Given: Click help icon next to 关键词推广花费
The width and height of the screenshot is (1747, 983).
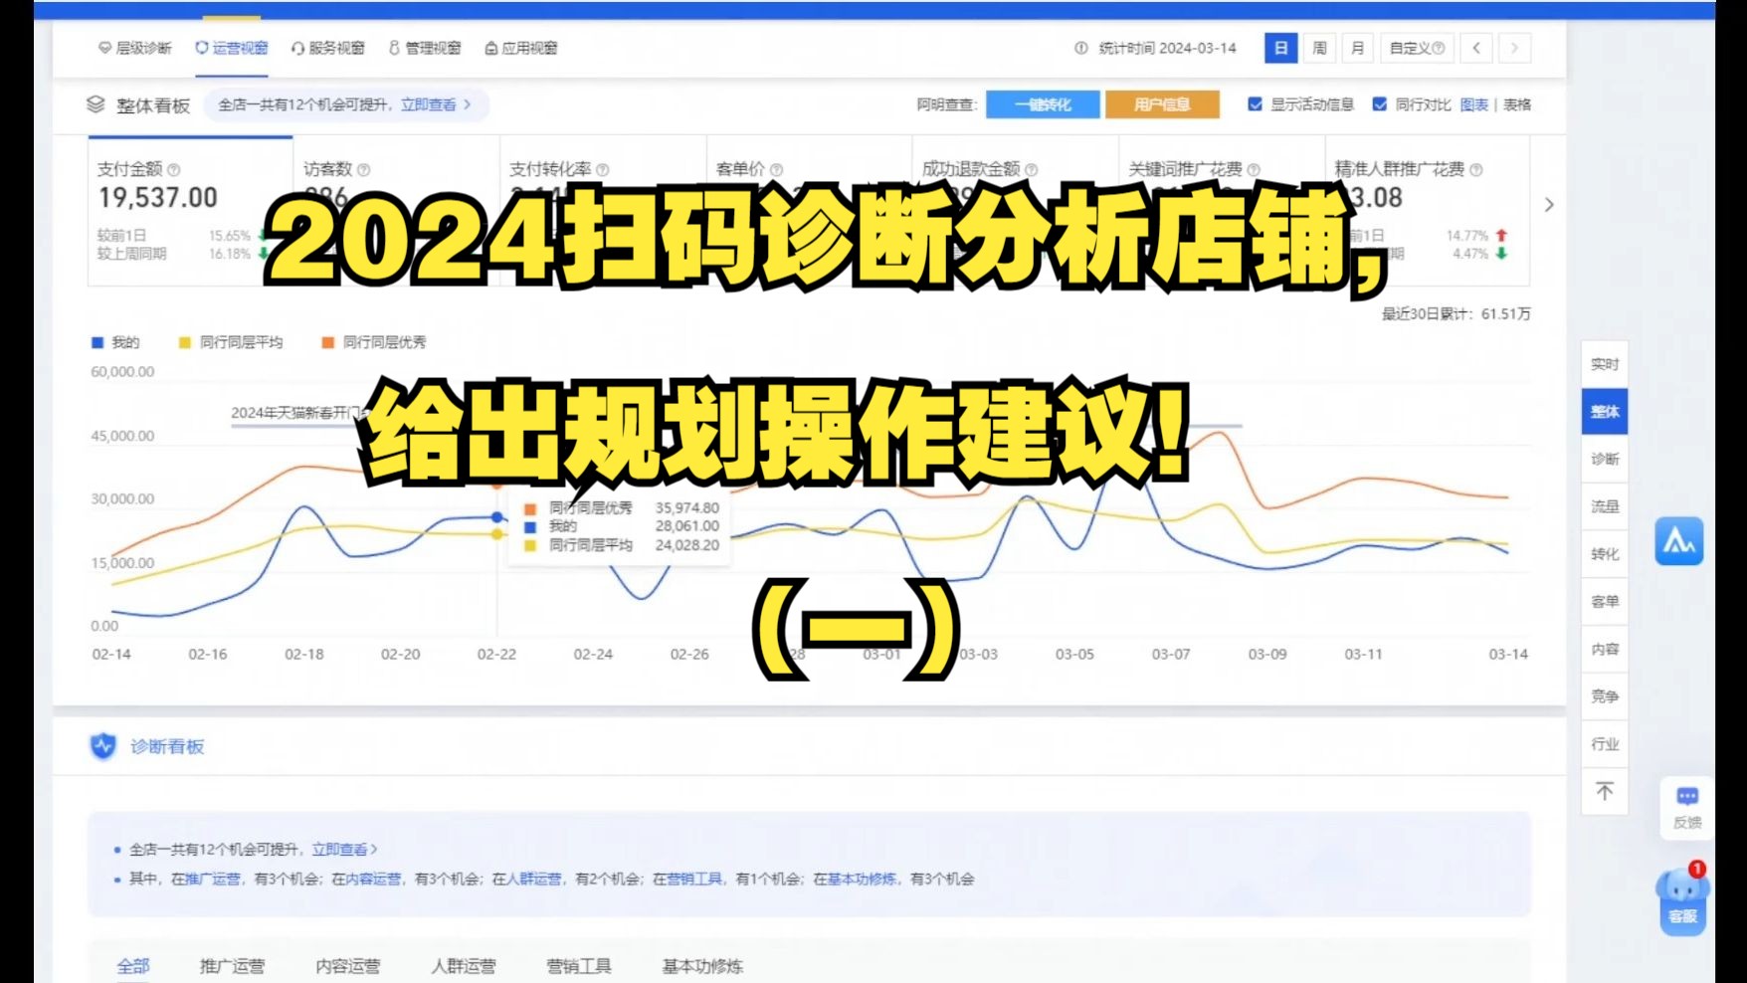Looking at the screenshot, I should 1254,170.
